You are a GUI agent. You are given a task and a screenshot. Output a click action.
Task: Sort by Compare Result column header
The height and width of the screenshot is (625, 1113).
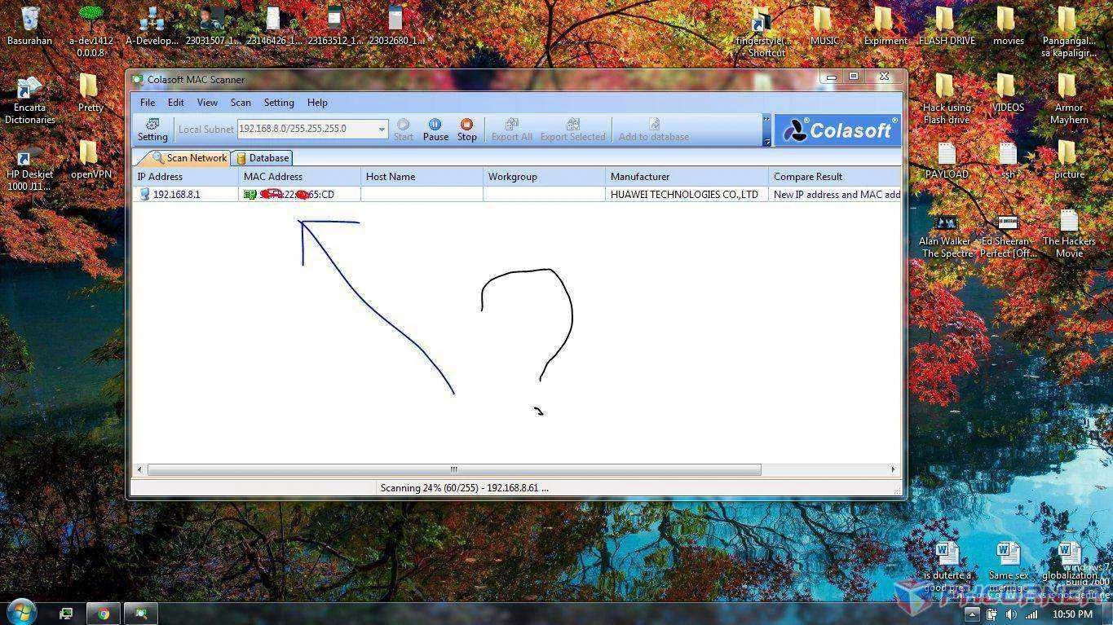(834, 176)
